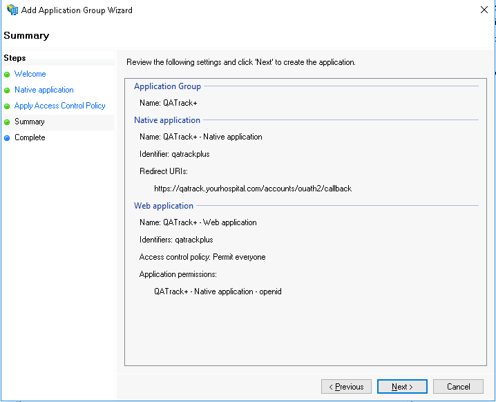Screen dimensions: 496x402
Task: Click the Next button to create application
Action: pos(402,387)
